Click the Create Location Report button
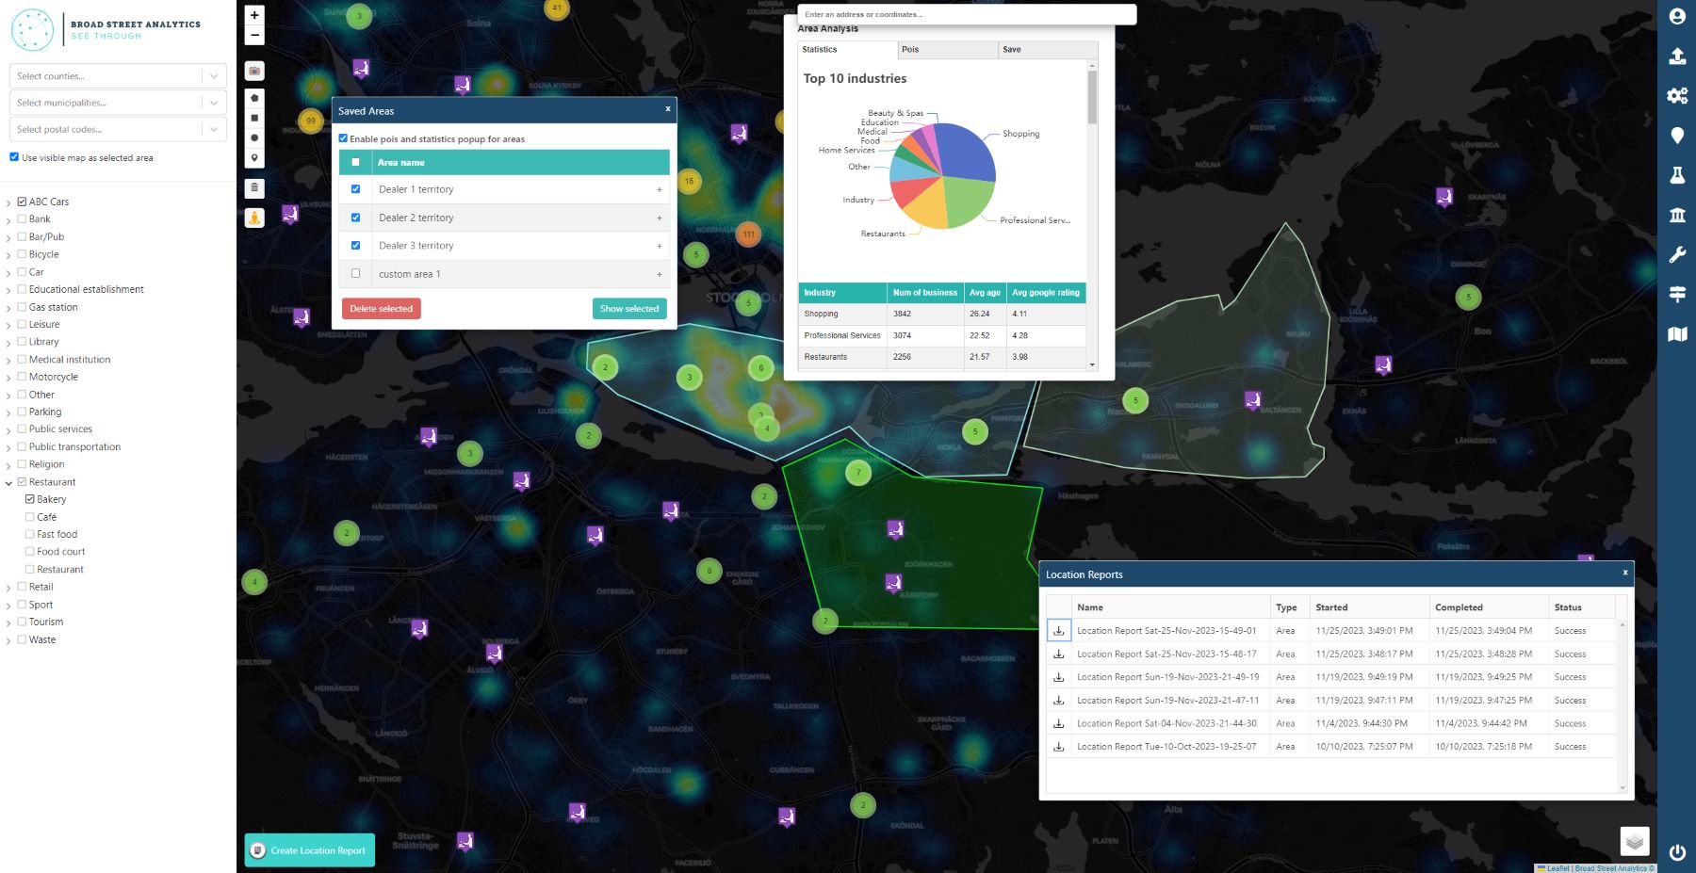This screenshot has width=1696, height=873. (x=309, y=850)
